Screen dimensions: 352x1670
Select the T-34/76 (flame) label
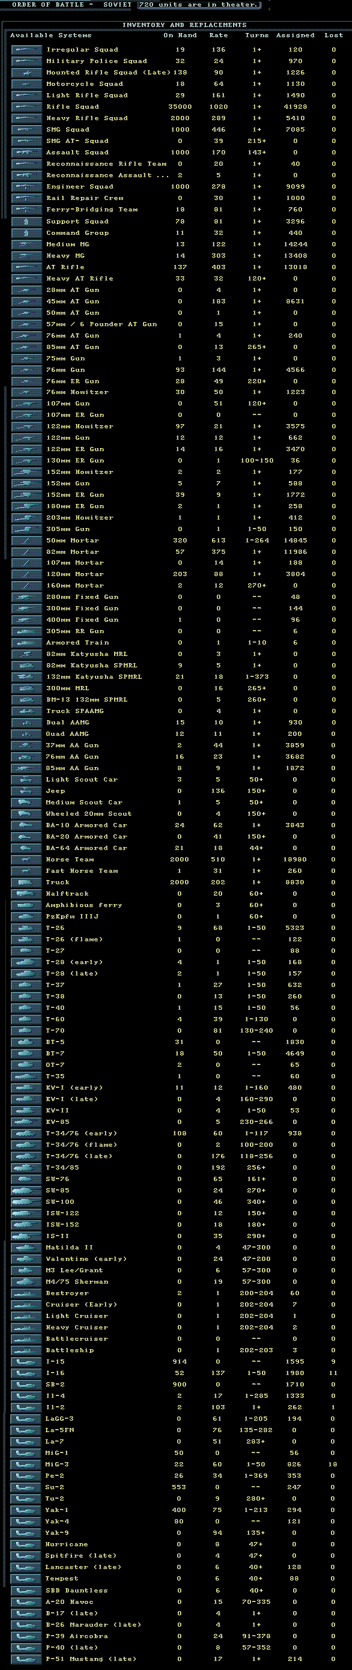(82, 1145)
